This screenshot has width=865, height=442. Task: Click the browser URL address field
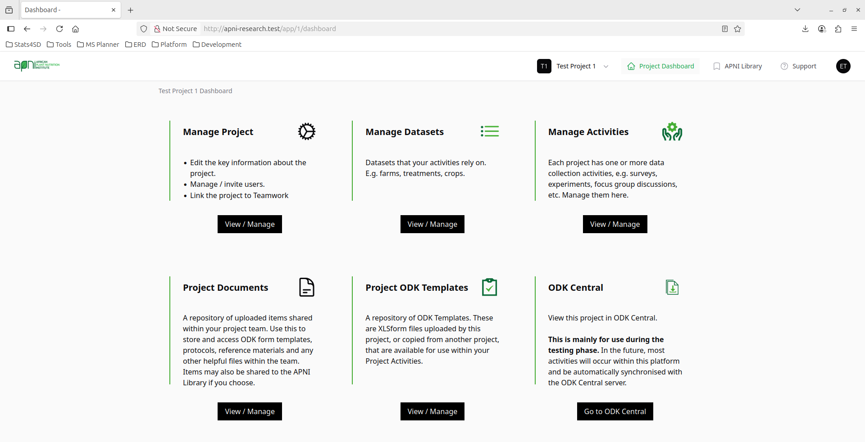pyautogui.click(x=451, y=29)
